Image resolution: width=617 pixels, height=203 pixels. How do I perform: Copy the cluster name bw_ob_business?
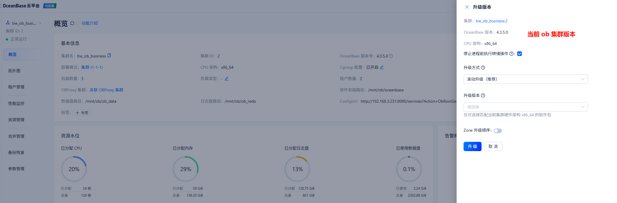tap(109, 56)
